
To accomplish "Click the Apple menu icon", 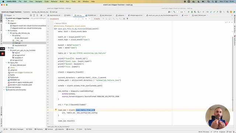I will tap(3, 1).
